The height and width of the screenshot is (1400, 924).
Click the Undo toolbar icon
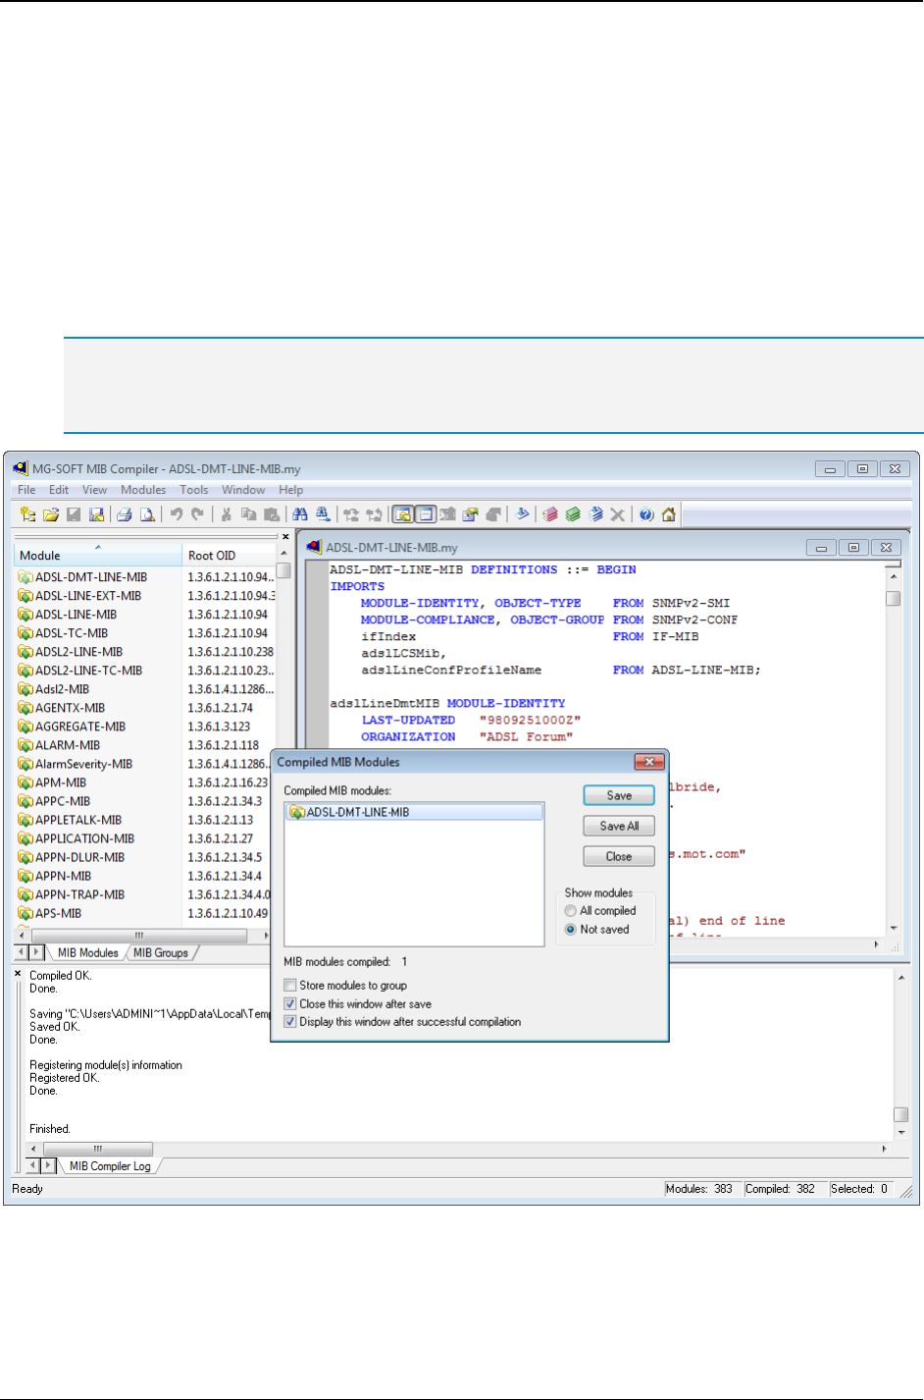tap(176, 514)
